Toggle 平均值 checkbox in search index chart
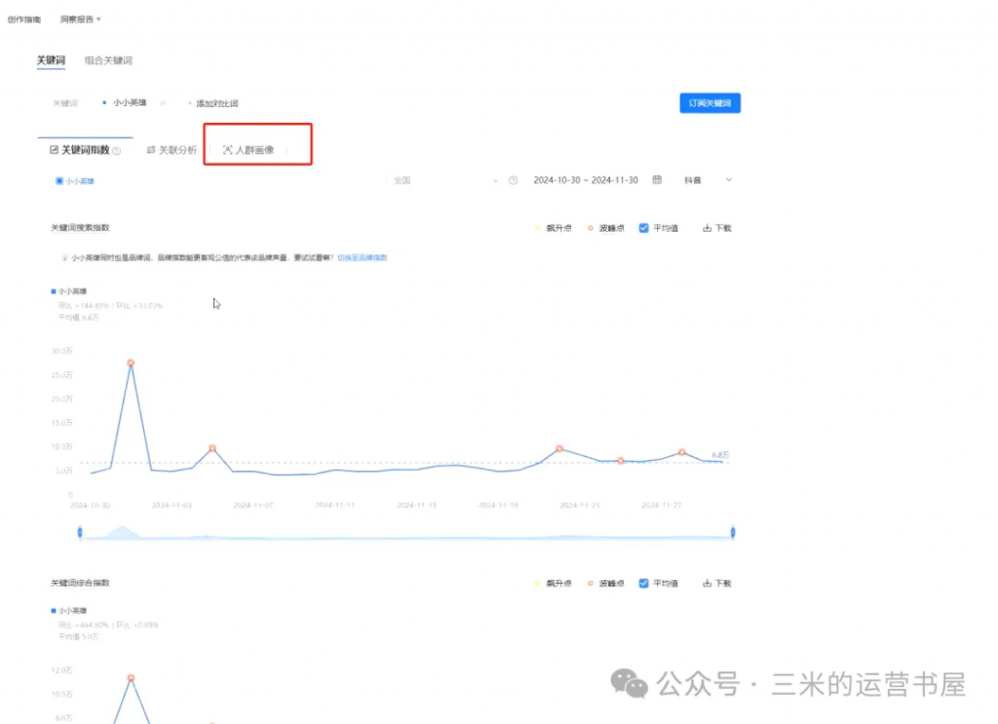The image size is (998, 724). coord(643,228)
